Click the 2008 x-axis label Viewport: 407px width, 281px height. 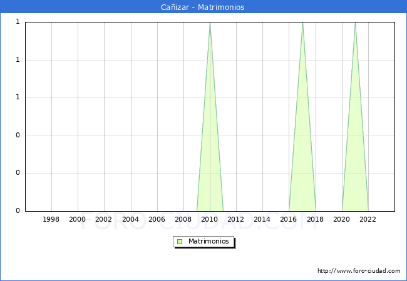point(183,219)
